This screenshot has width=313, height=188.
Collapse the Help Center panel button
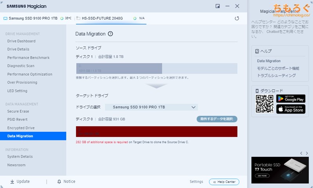coord(224,182)
